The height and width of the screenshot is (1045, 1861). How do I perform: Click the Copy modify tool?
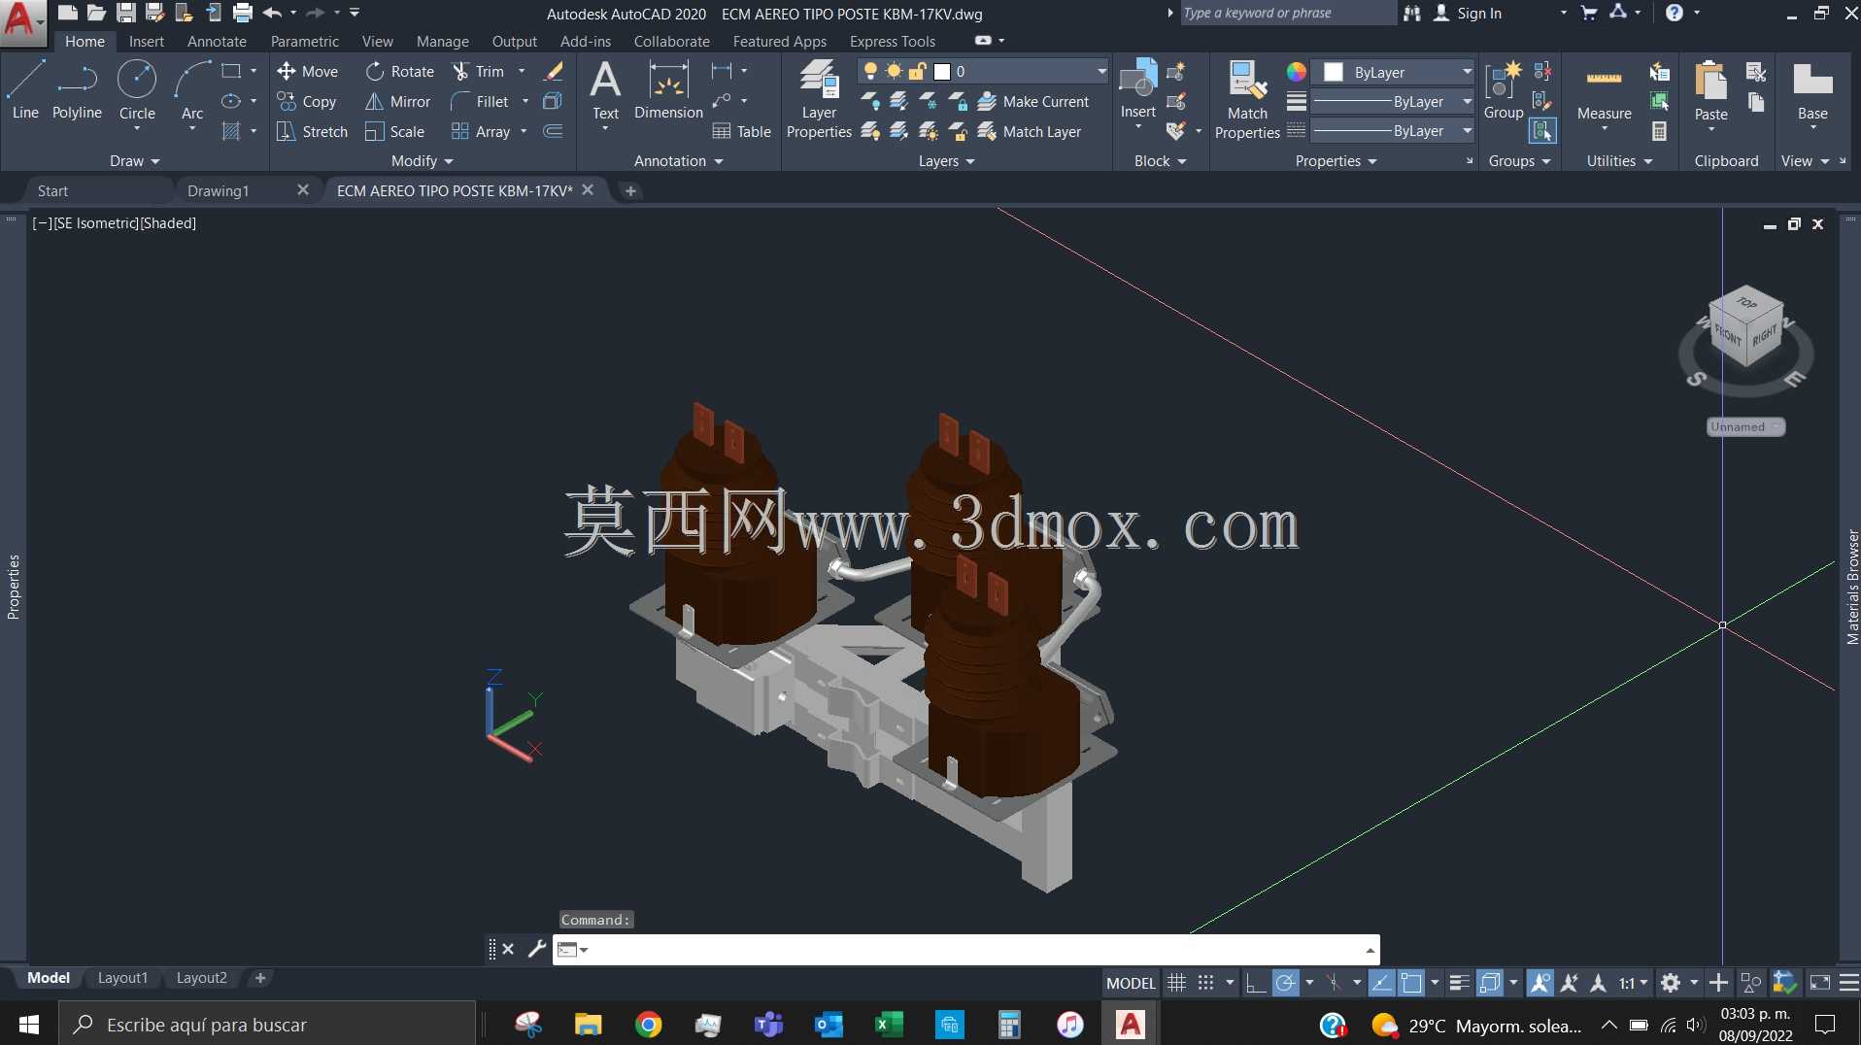point(307,101)
